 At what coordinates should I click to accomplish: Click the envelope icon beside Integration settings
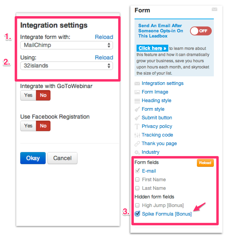click(137, 84)
